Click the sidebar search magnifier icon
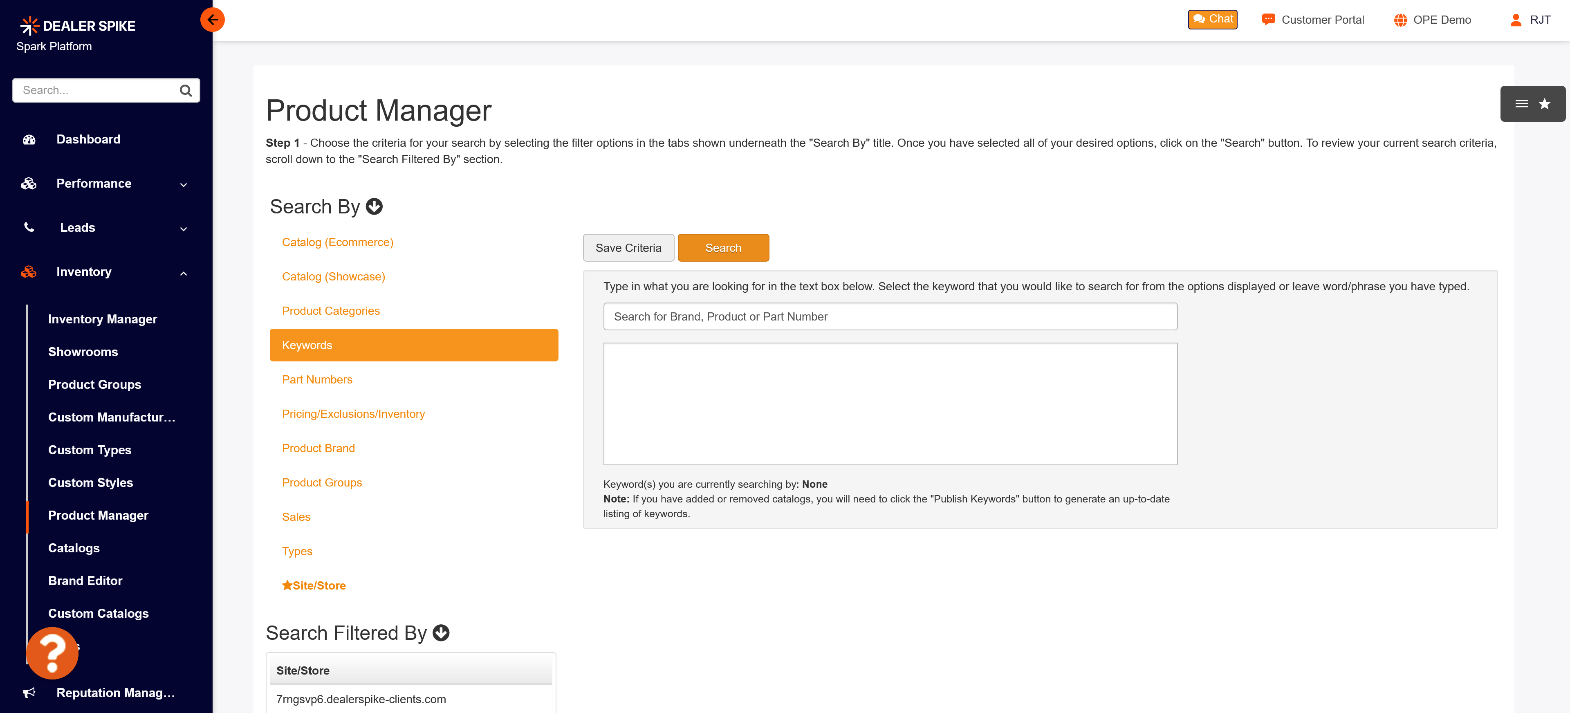Image resolution: width=1570 pixels, height=713 pixels. click(186, 91)
